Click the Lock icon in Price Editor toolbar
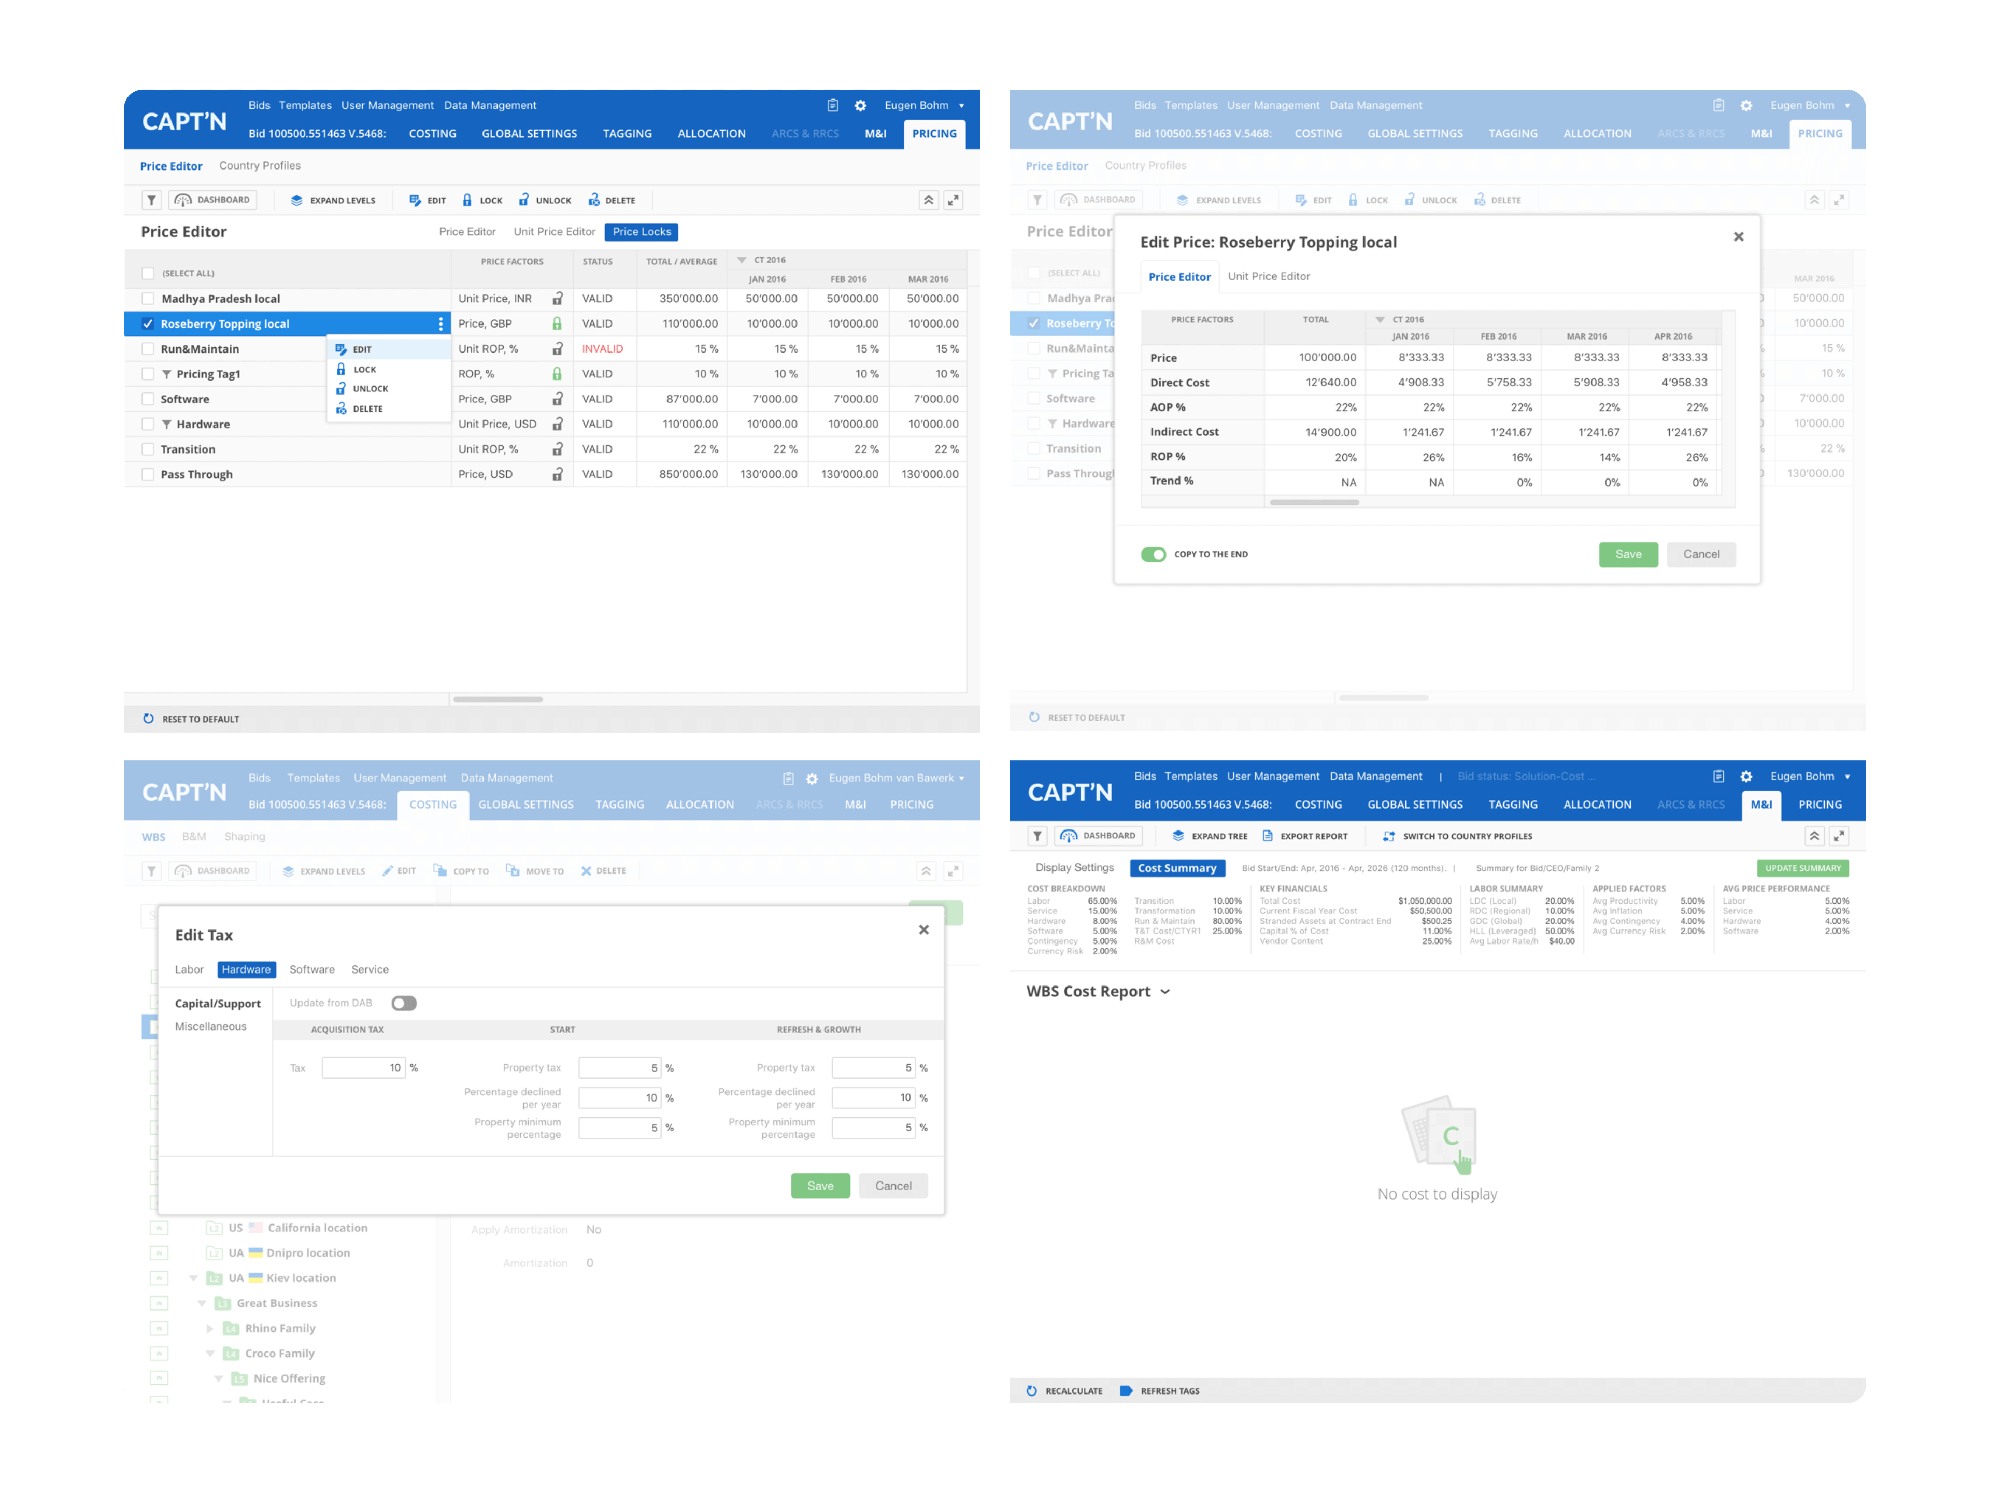The width and height of the screenshot is (1990, 1493). pyautogui.click(x=467, y=200)
